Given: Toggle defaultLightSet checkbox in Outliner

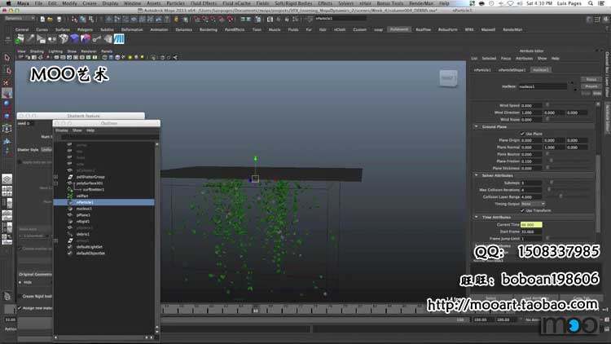Looking at the screenshot, I should [x=70, y=247].
